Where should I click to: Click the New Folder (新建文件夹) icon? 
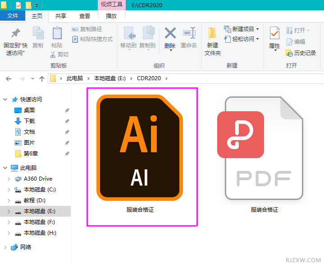pos(212,33)
